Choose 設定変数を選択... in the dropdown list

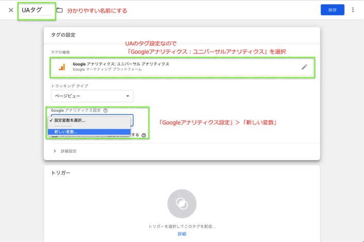tap(89, 120)
